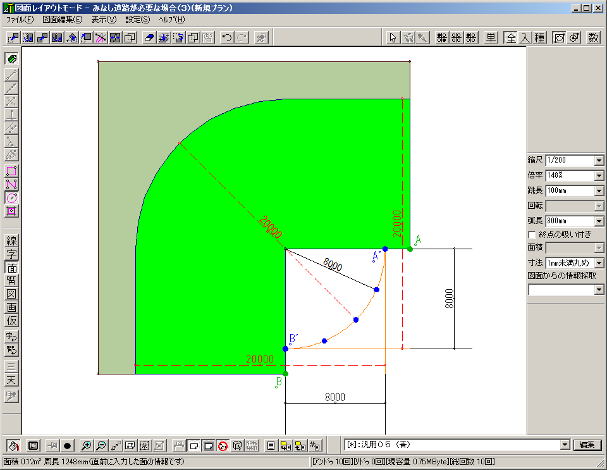Select the 図 figure mode button
The image size is (607, 470).
click(11, 294)
